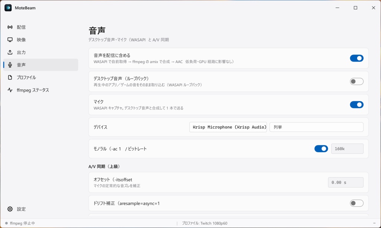The image size is (381, 228).
Task: Enable the デスクトップ音声（ループバック） toggle
Action: point(356,81)
